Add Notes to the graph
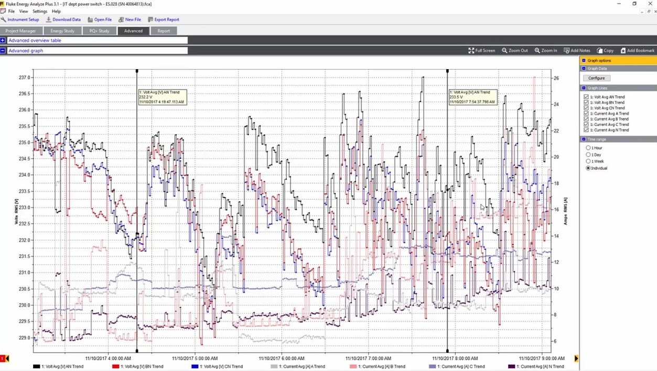Viewport: 657px width, 371px height. [x=577, y=51]
